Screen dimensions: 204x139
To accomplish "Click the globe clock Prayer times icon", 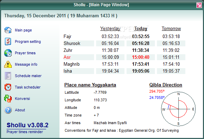I will tap(8, 53).
